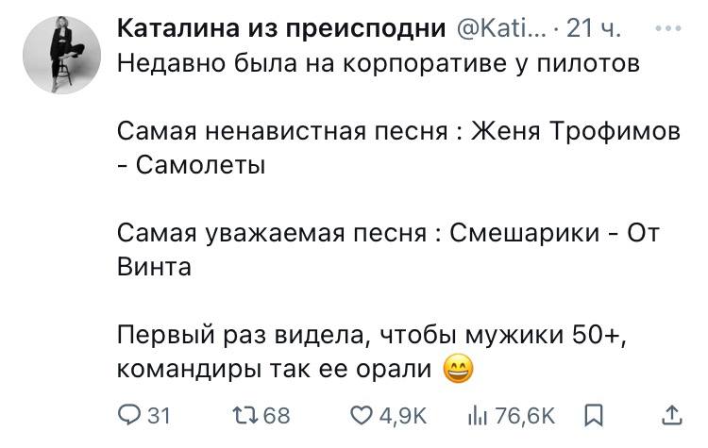Open view analytics bar chart icon

pyautogui.click(x=478, y=415)
